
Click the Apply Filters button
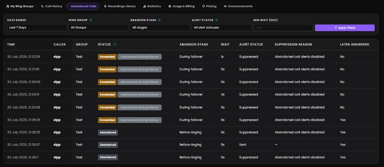click(x=345, y=28)
